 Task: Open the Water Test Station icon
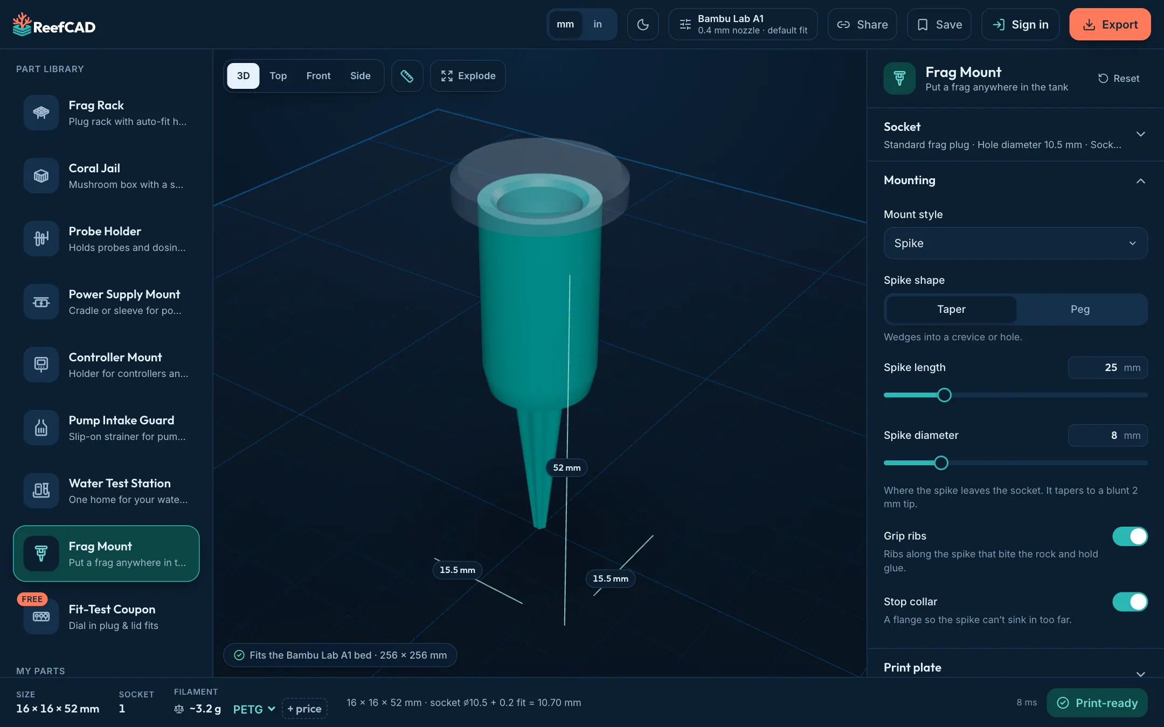point(41,491)
